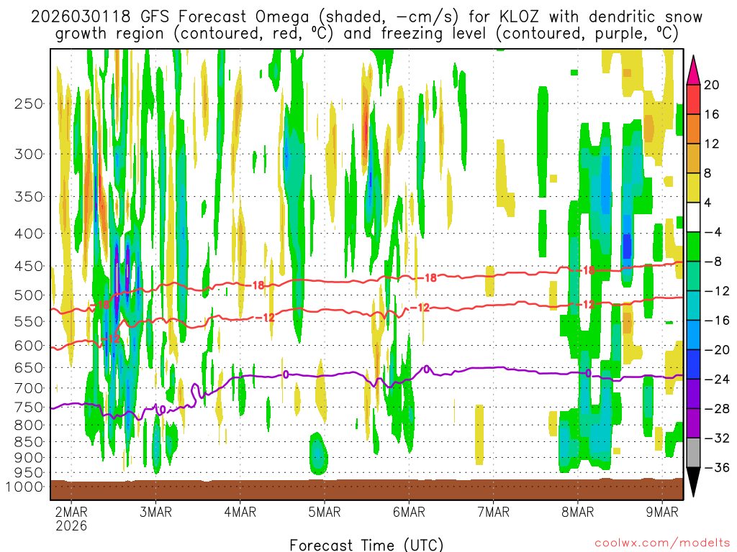Click the 750 pressure level label
This screenshot has height=552, width=737.
coord(29,408)
